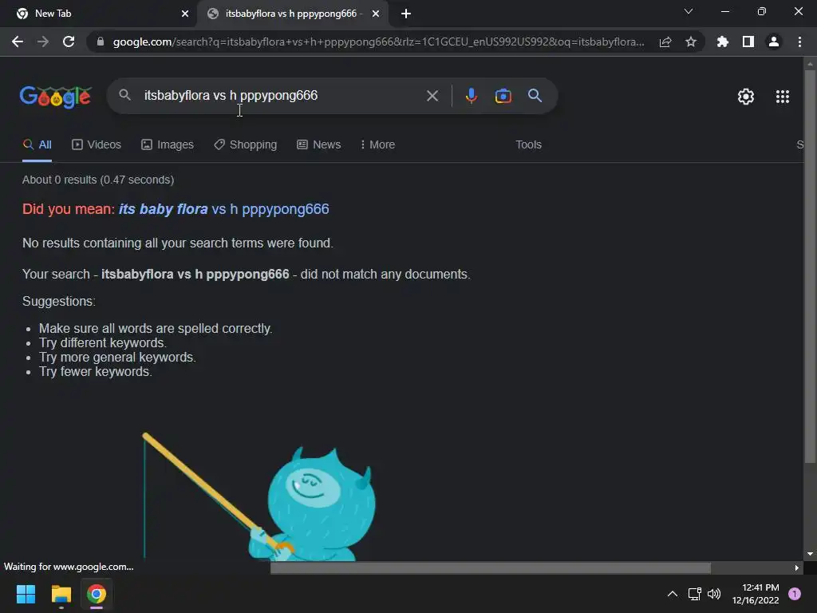Viewport: 817px width, 613px height.
Task: Click the horizontal scrollbar thumb
Action: coord(491,568)
